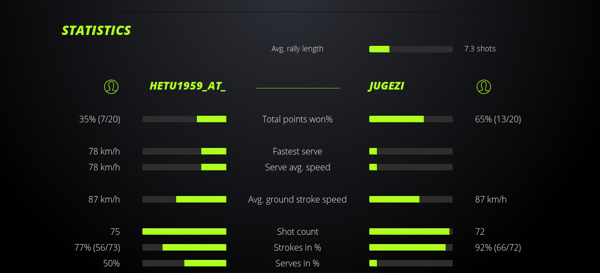The width and height of the screenshot is (600, 273).
Task: Click the STATISTICS heading
Action: [x=97, y=31]
